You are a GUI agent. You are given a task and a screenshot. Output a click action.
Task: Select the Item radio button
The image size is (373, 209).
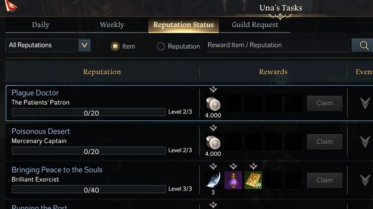[116, 46]
